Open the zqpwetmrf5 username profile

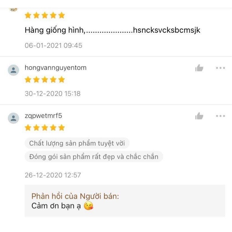[x=43, y=116]
